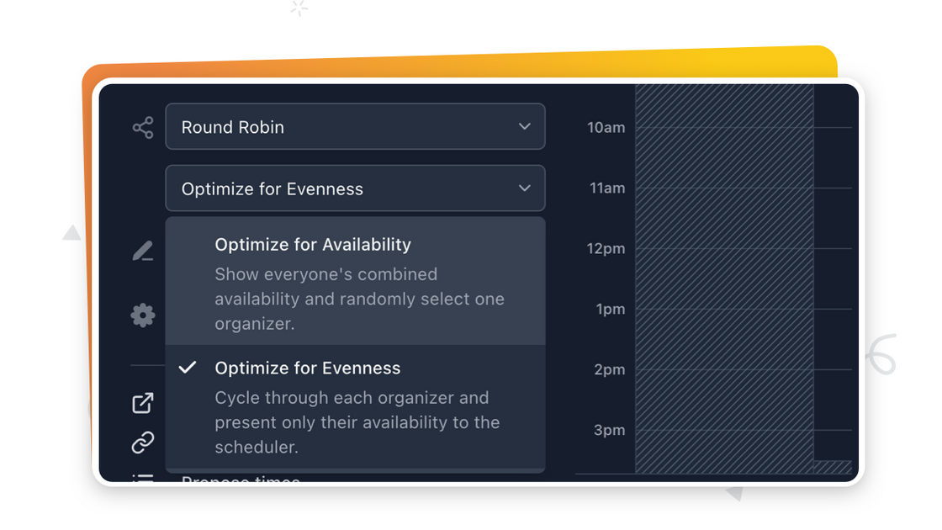Click the chain link icon
The width and height of the screenshot is (942, 530).
(x=143, y=443)
